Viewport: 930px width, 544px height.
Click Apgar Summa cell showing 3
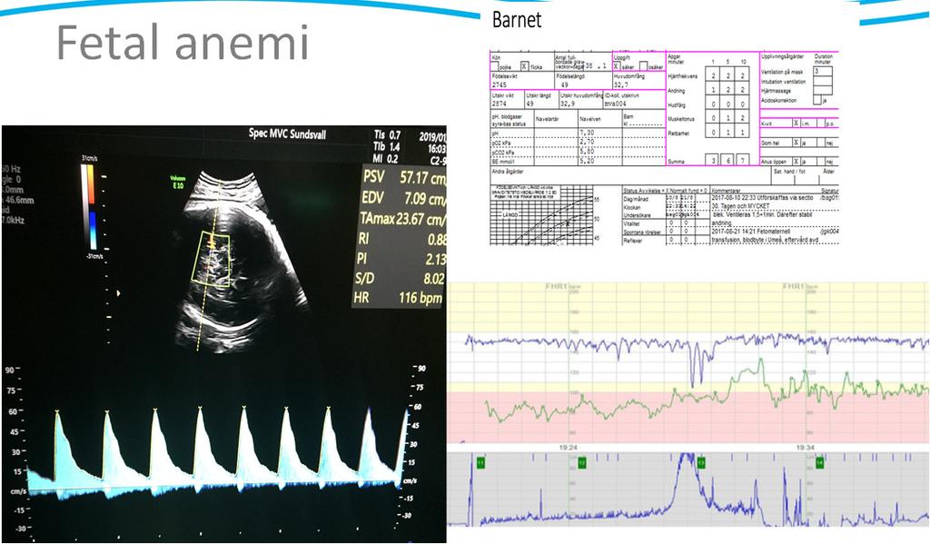[x=712, y=160]
